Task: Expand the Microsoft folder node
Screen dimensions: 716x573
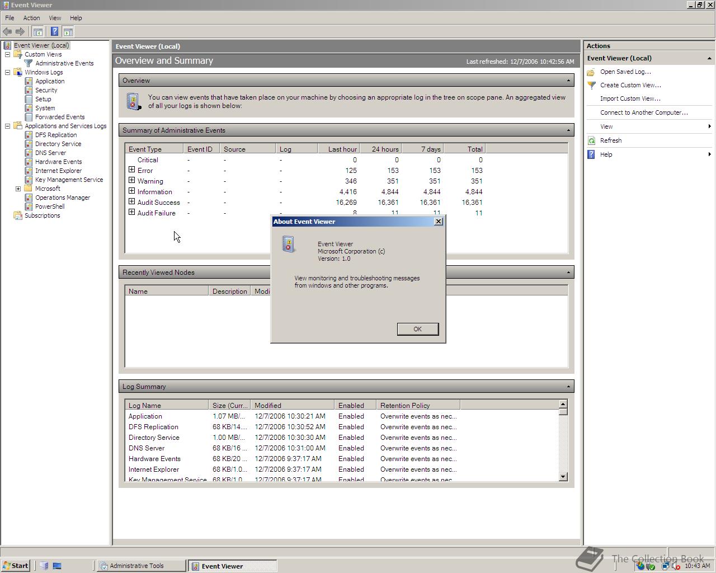Action: [x=18, y=189]
